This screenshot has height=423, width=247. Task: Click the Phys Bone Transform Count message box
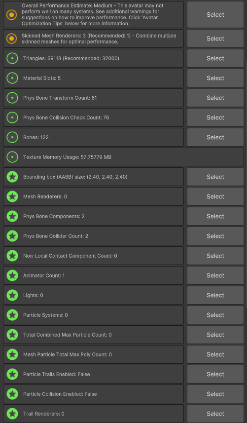[93, 98]
